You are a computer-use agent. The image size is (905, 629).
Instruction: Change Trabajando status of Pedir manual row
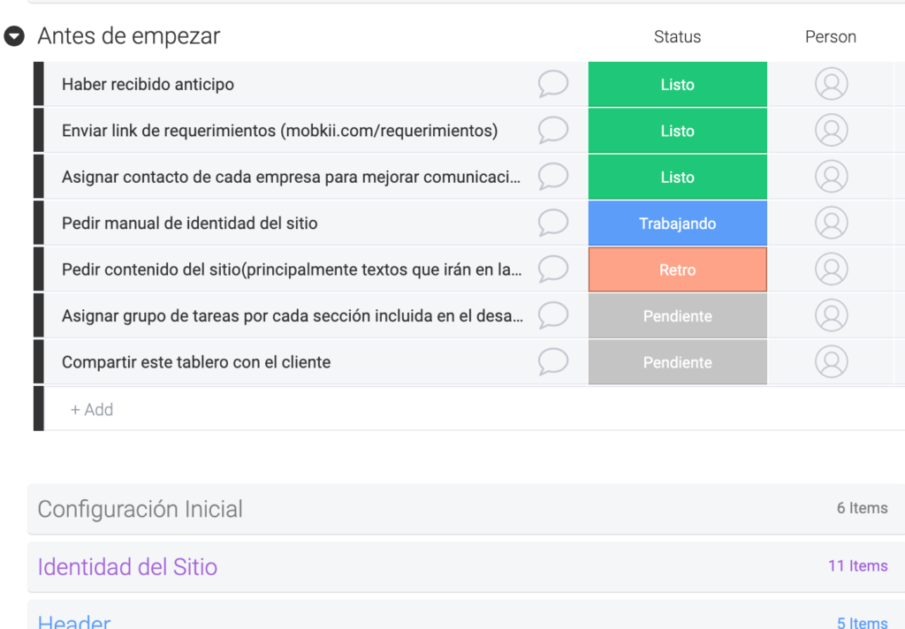pyautogui.click(x=678, y=223)
